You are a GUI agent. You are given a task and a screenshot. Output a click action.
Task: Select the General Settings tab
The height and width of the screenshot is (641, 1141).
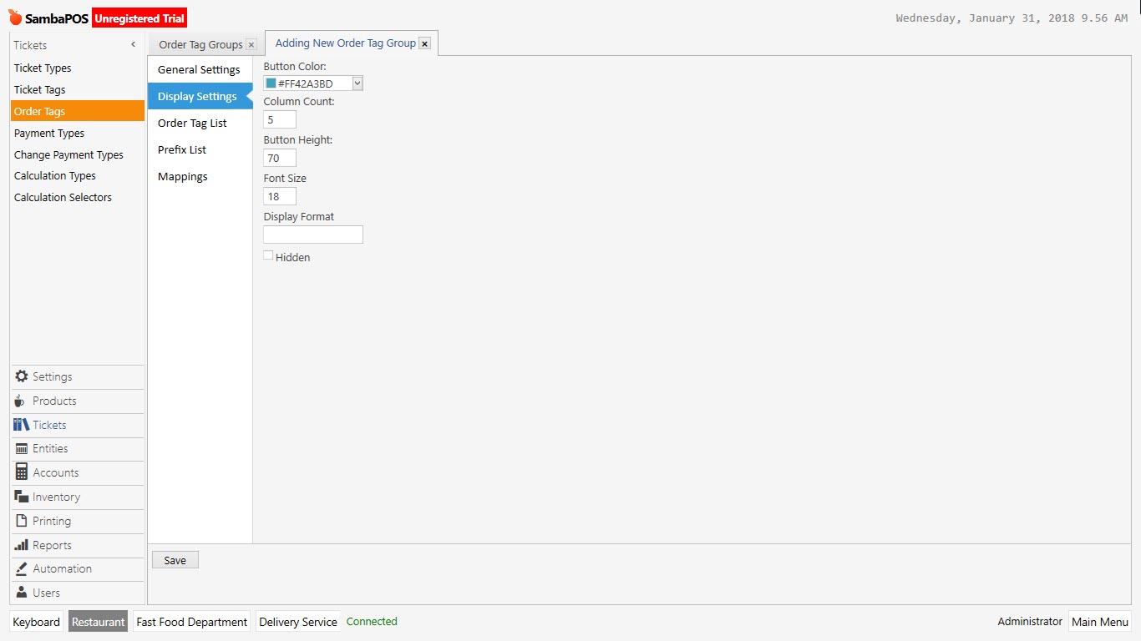tap(198, 69)
